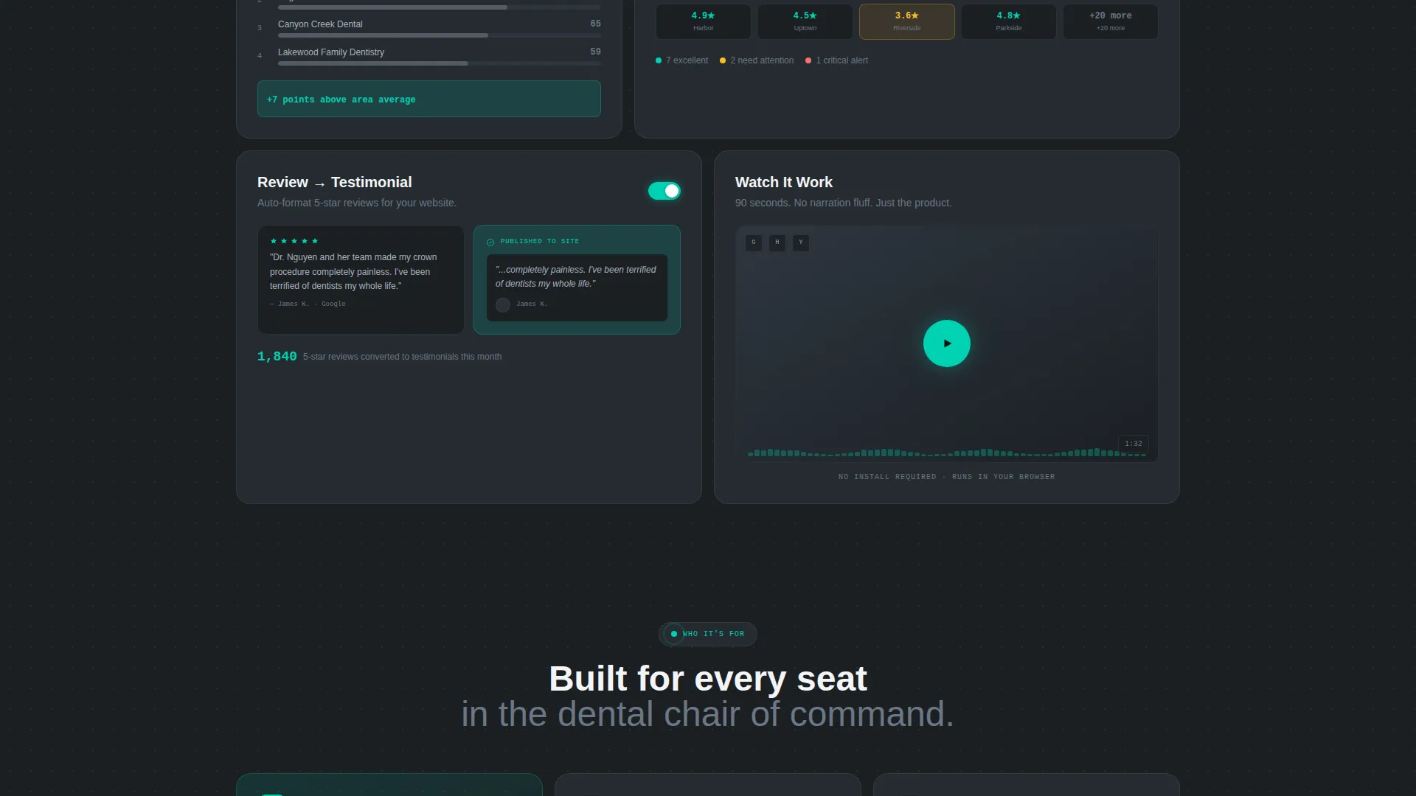Viewport: 1416px width, 796px height.
Task: Click the Y icon in video preview
Action: tap(801, 242)
